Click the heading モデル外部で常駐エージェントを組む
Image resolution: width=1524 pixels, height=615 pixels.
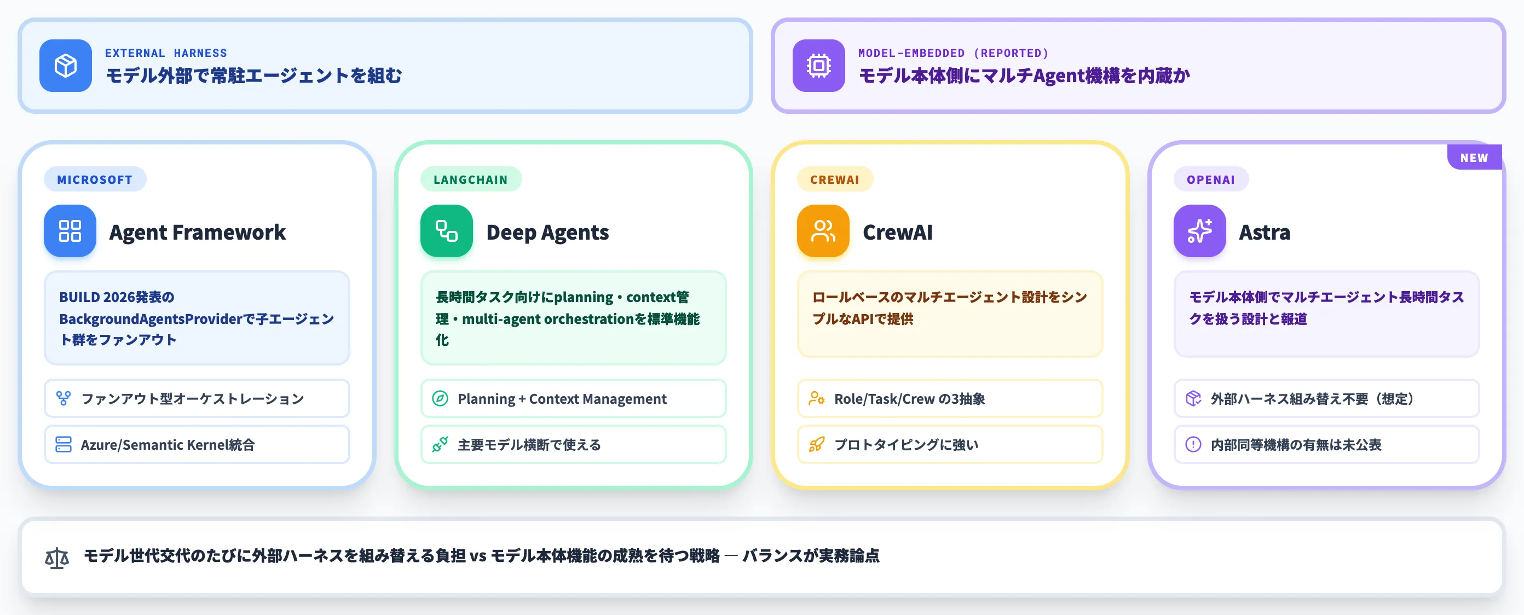[x=254, y=76]
